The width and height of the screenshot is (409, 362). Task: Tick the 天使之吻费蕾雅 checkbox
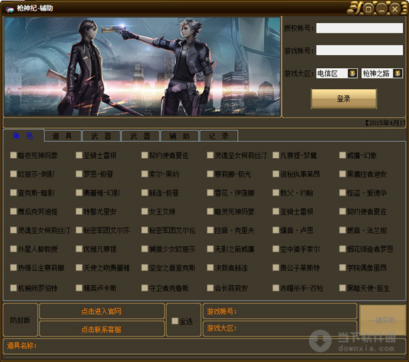pos(79,268)
